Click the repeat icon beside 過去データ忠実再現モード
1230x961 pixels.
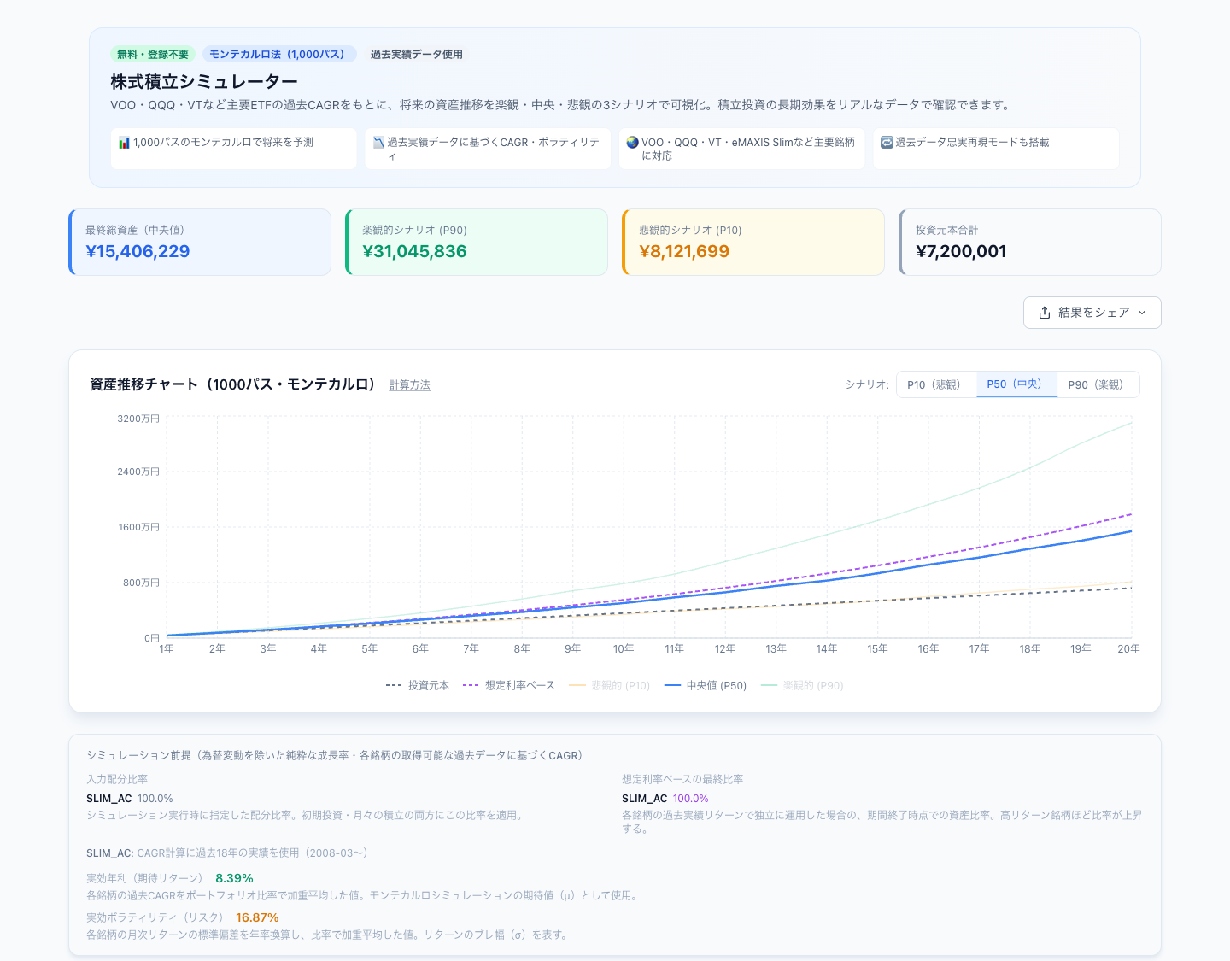(887, 143)
